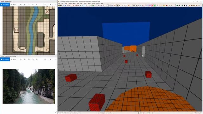This screenshot has width=203, height=114.
Task: Click Add to in the map image Photos window
Action: pos(13,4)
